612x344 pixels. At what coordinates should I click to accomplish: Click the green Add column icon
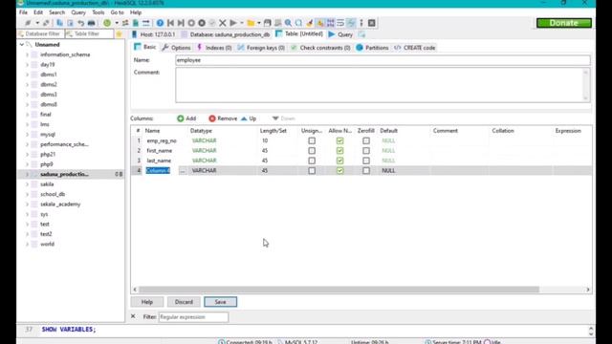181,118
